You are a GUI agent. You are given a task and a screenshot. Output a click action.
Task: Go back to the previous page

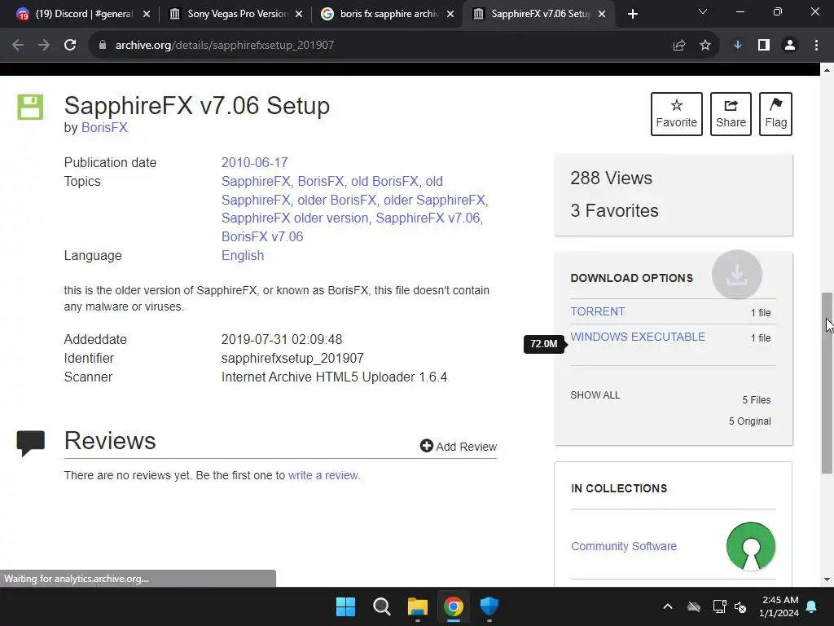click(18, 46)
